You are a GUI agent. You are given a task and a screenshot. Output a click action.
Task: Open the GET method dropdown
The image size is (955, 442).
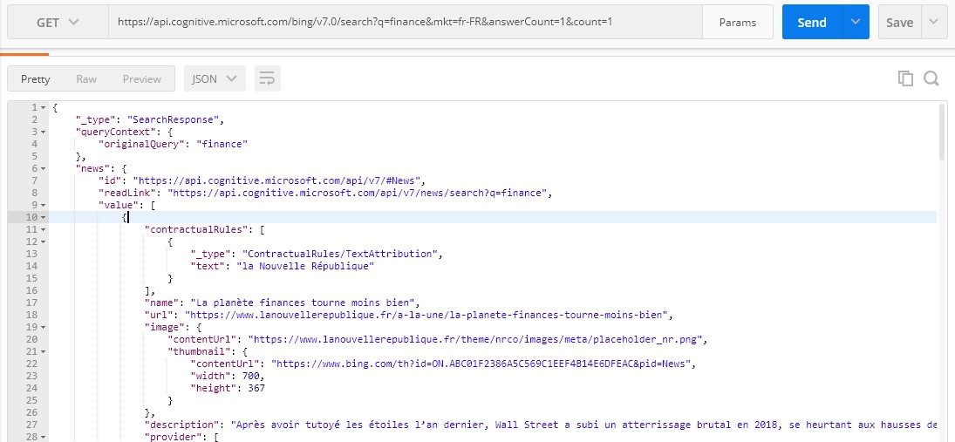[x=58, y=23]
